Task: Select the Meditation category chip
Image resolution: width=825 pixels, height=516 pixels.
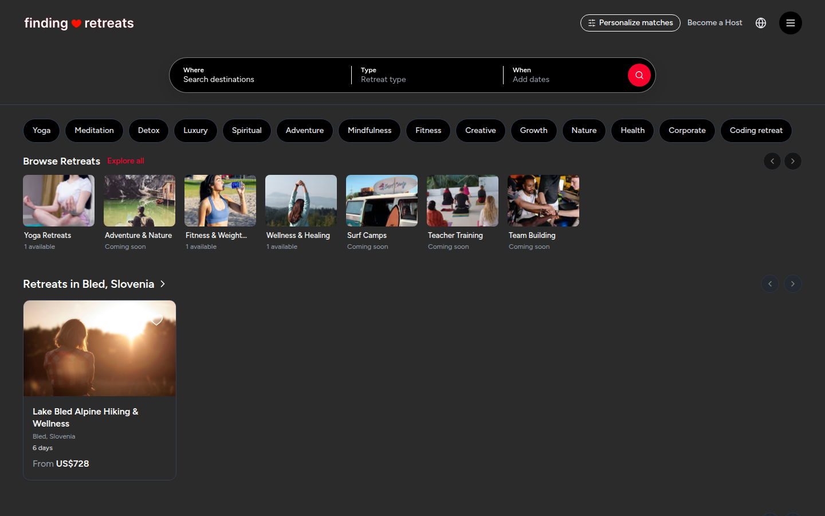Action: [94, 131]
